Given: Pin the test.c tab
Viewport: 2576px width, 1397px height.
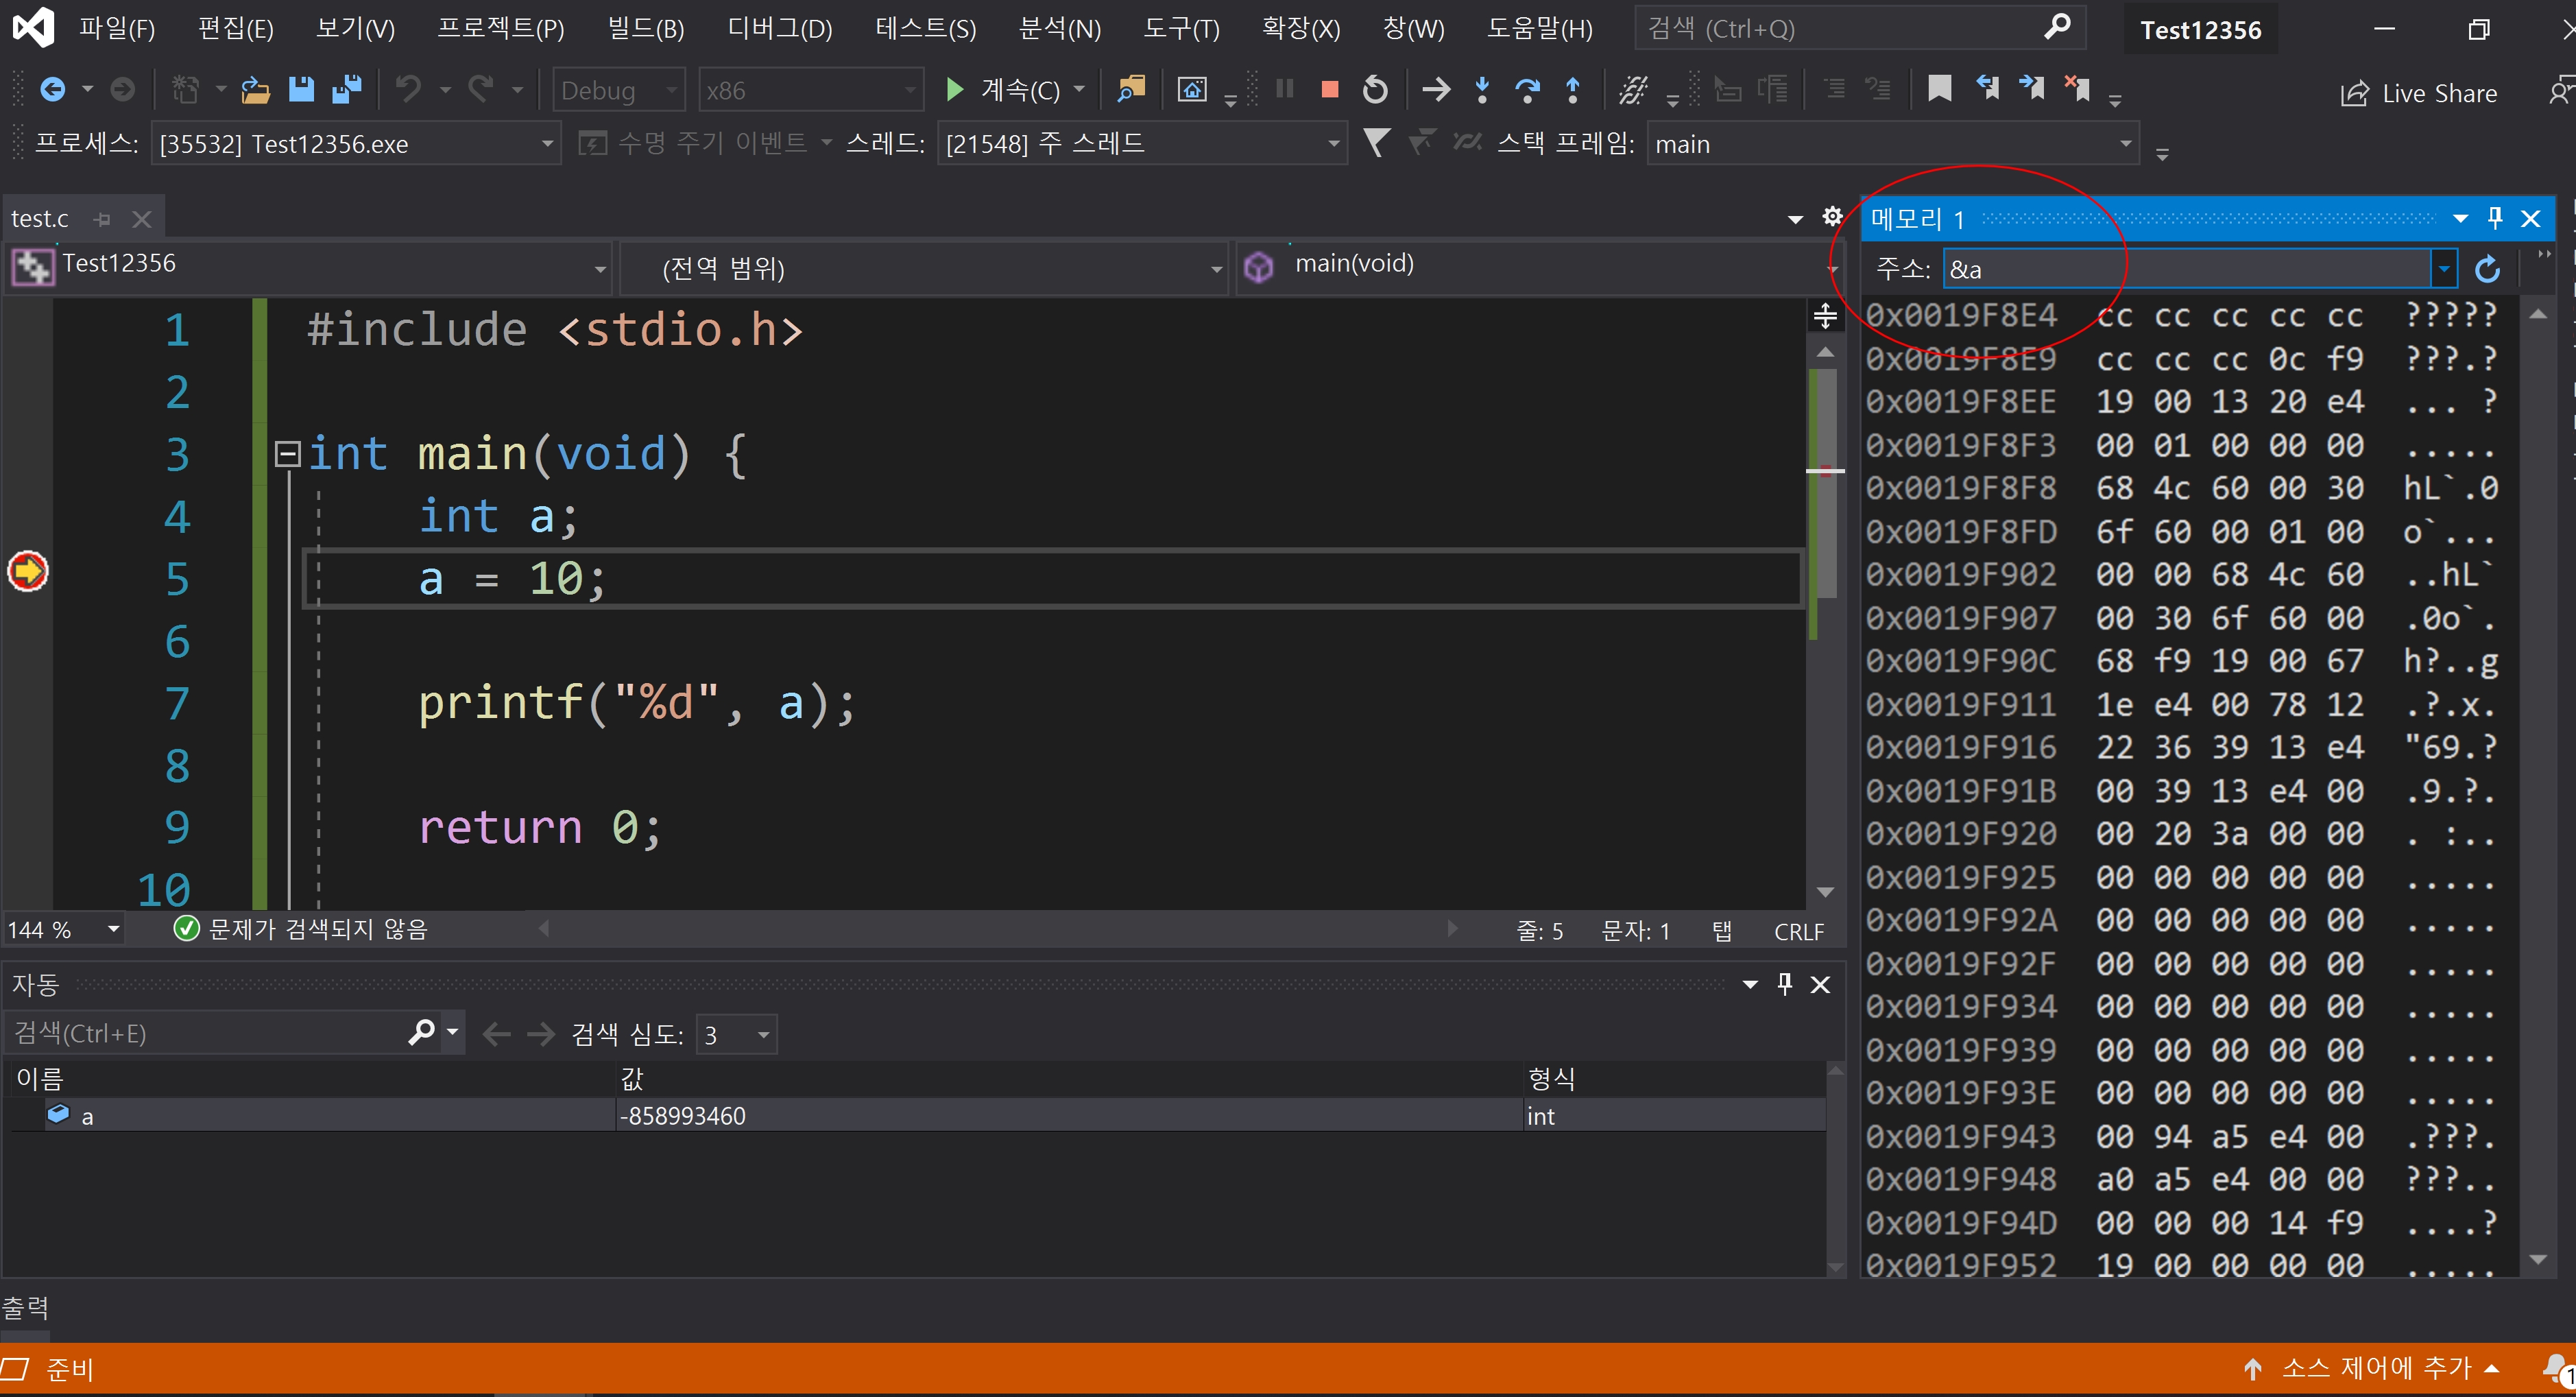Looking at the screenshot, I should tap(102, 219).
